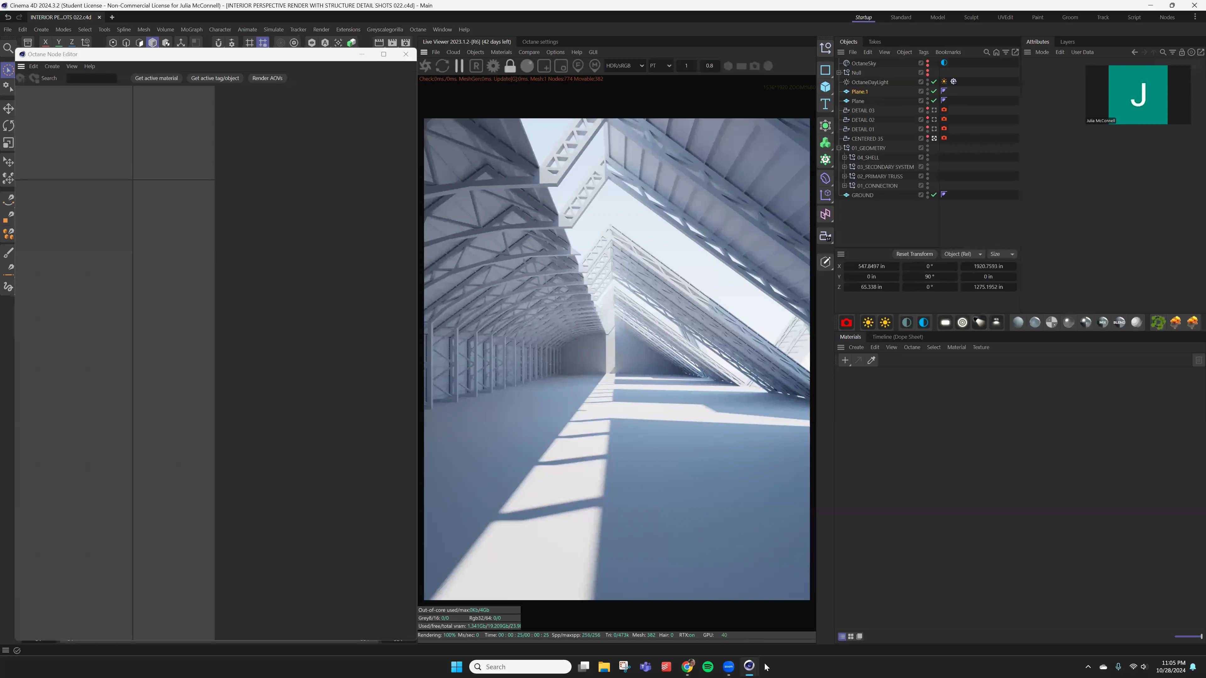
Task: Select the Scale tool in the left toolbar
Action: 8,143
